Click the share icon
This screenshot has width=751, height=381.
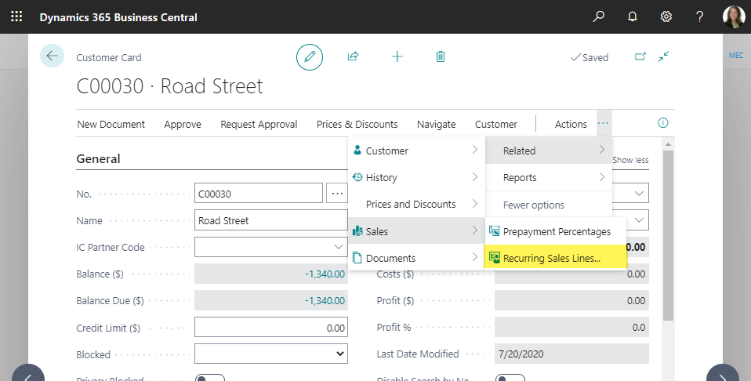pyautogui.click(x=354, y=56)
